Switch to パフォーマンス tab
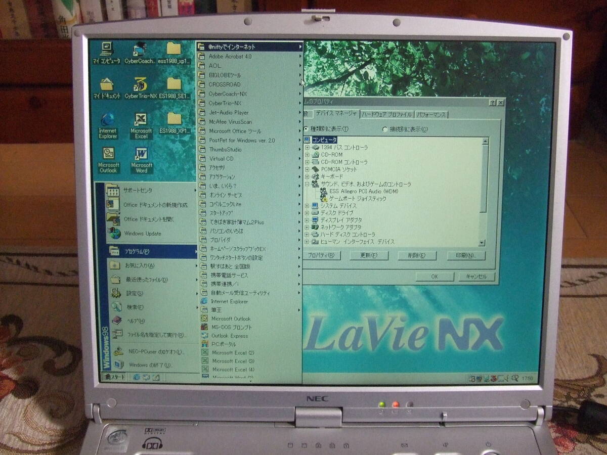This screenshot has height=455, width=607. (431, 115)
